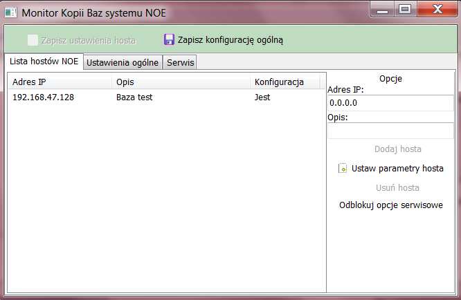Sort by the Opis column header
This screenshot has height=300, width=461.
coord(181,82)
